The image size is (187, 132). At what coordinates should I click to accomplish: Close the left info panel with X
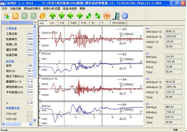tap(35, 22)
